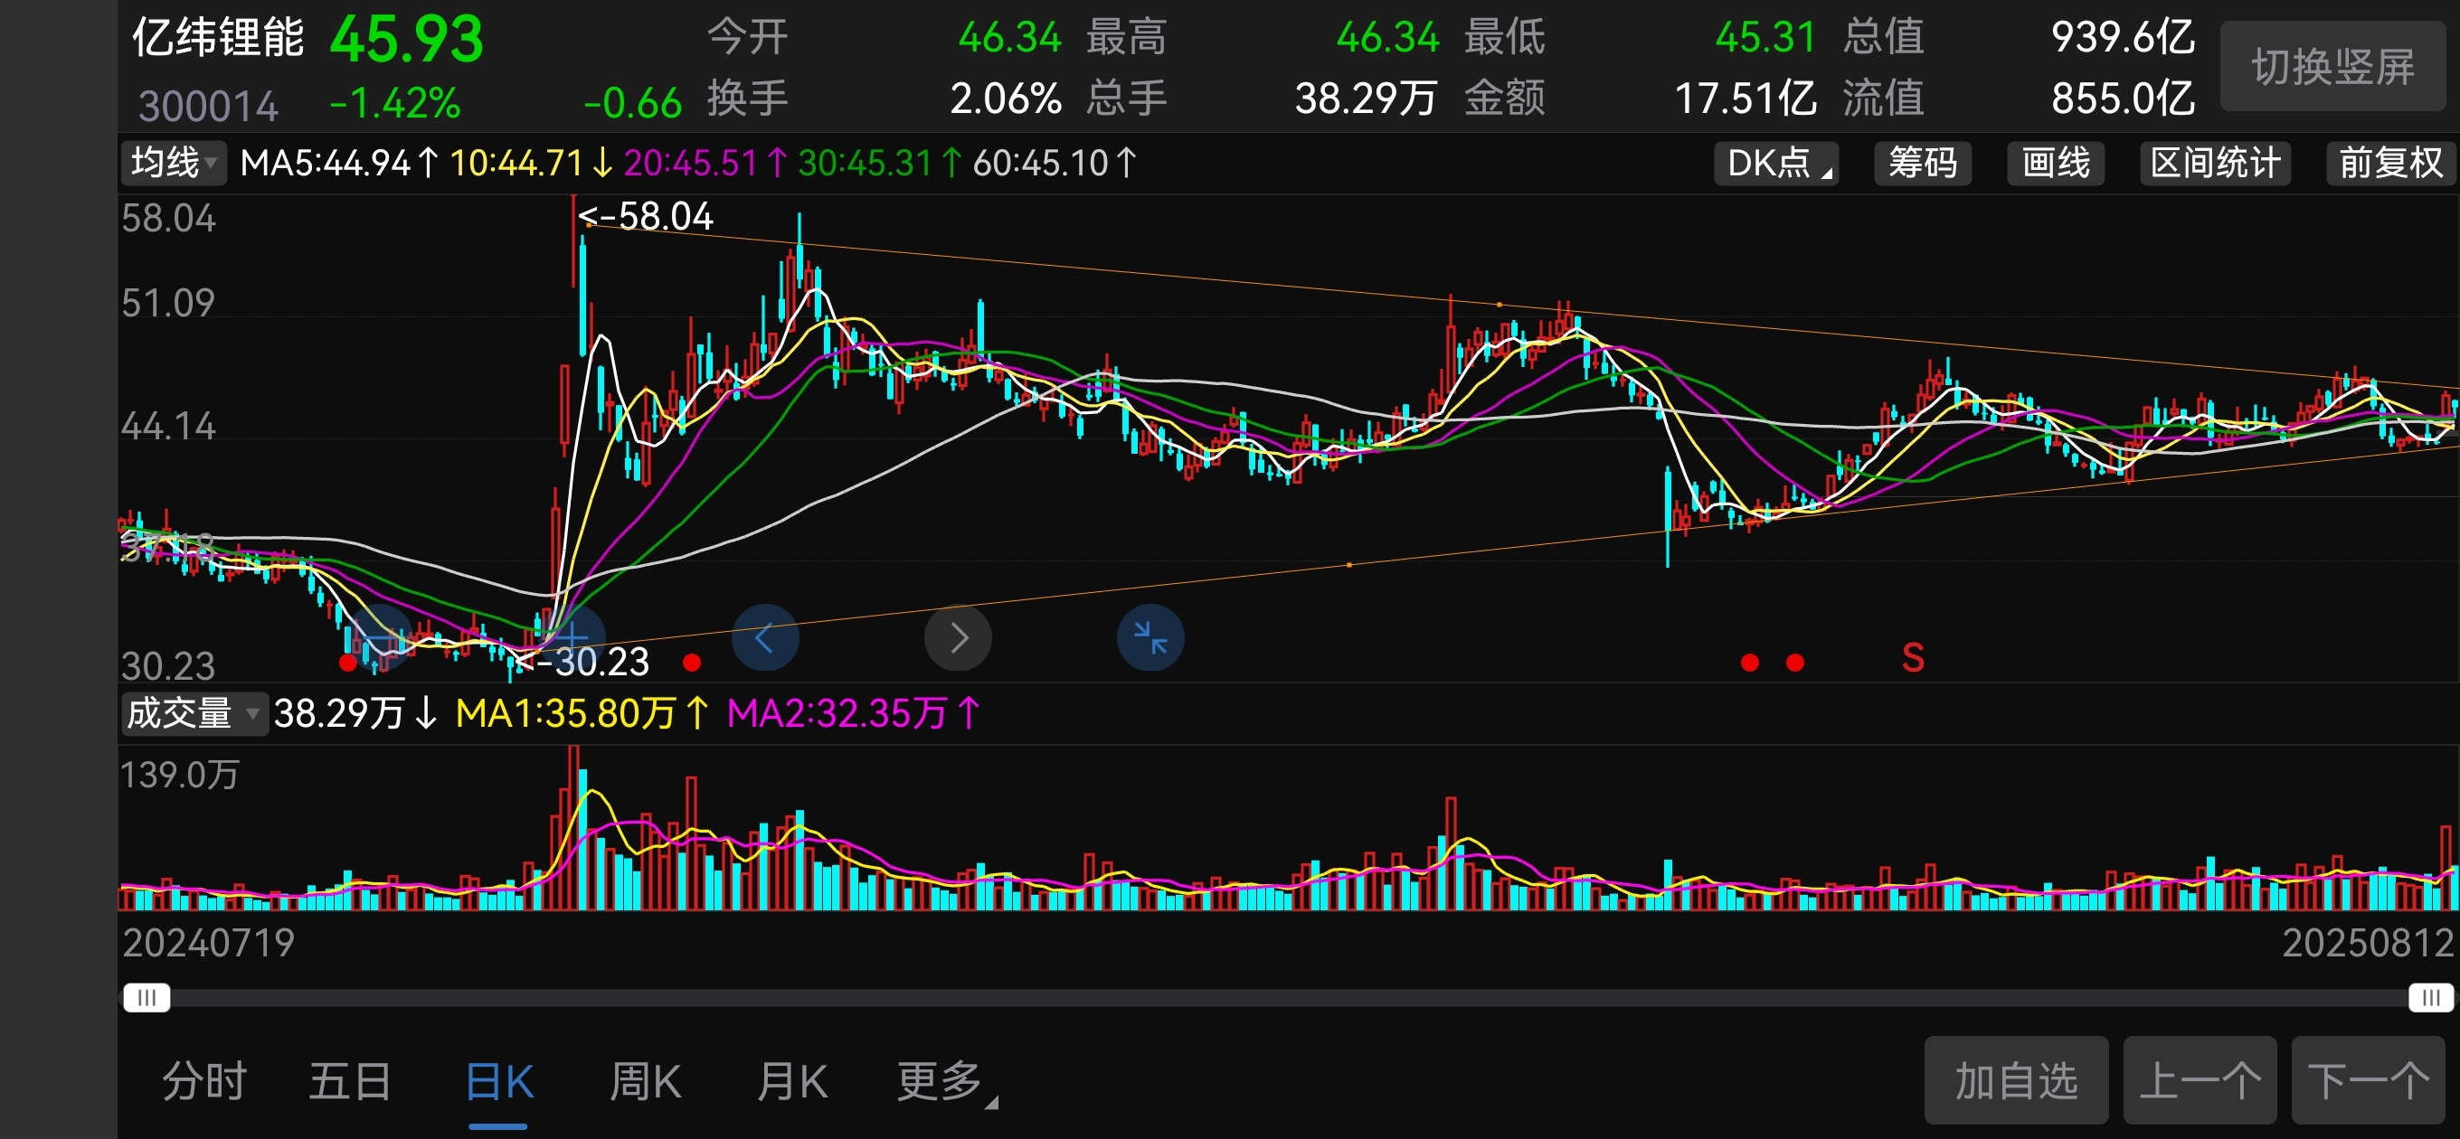Viewport: 2460px width, 1139px height.
Task: Open 区间统计 range statistics
Action: (2216, 163)
